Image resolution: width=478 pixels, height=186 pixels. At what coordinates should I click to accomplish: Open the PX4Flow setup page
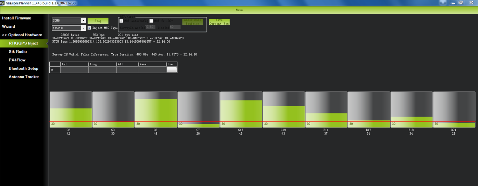[x=17, y=60]
